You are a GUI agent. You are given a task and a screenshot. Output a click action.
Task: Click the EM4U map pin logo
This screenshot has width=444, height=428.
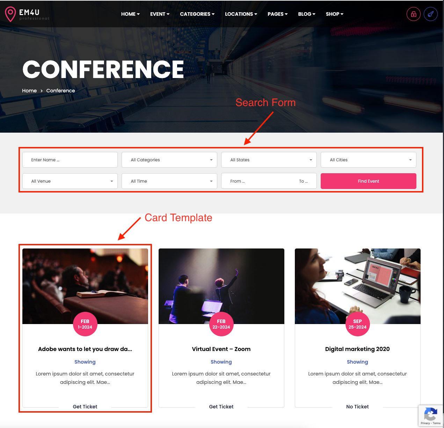click(10, 14)
